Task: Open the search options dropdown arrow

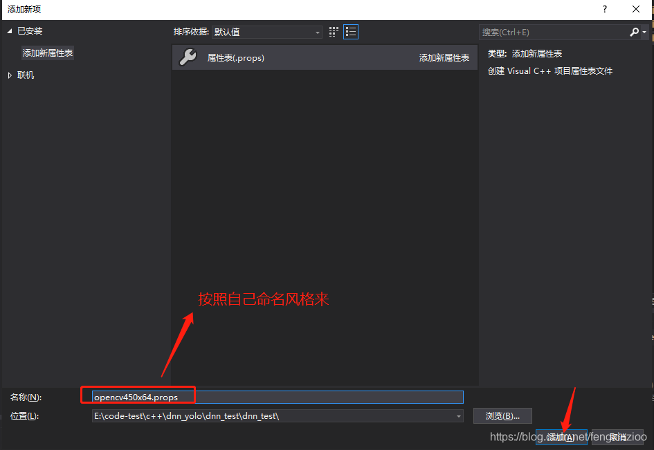Action: pos(644,32)
